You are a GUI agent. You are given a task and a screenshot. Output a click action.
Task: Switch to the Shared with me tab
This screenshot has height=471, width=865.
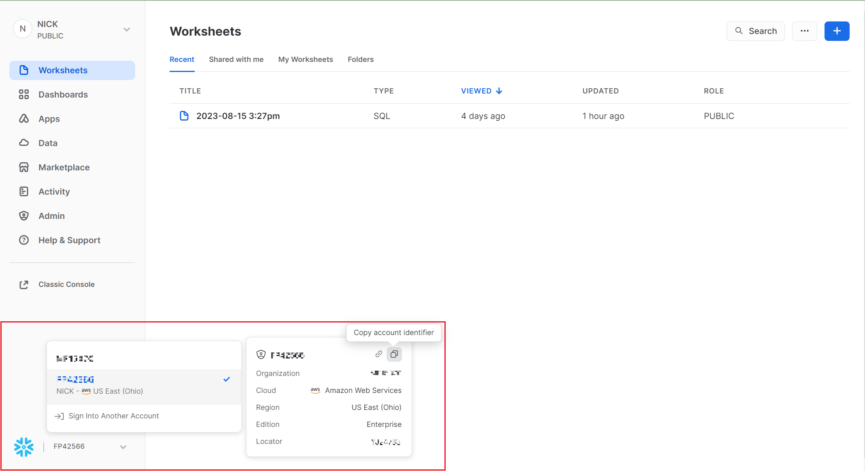[x=236, y=59]
